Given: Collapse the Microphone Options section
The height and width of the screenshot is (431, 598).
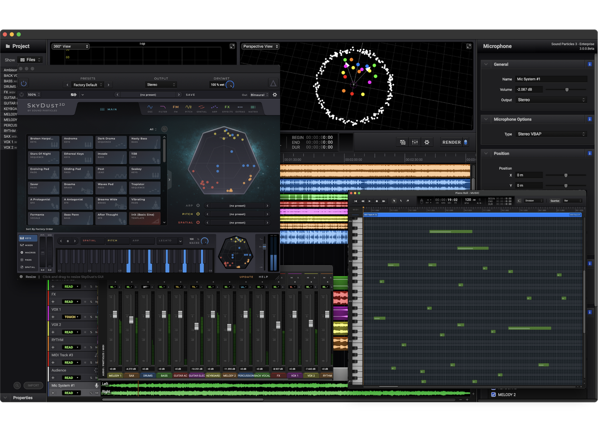Looking at the screenshot, I should click(486, 119).
